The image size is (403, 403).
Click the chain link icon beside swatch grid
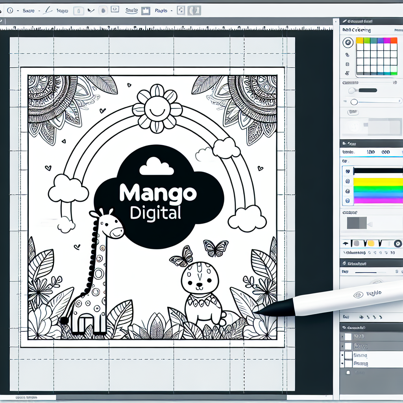click(347, 55)
